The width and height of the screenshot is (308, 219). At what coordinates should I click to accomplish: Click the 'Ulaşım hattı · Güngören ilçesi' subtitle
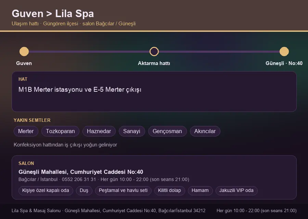point(74,24)
